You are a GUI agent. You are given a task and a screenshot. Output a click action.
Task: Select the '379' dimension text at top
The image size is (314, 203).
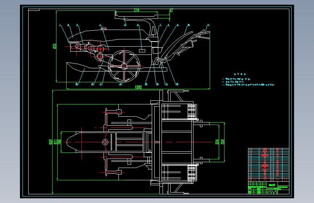137,10
